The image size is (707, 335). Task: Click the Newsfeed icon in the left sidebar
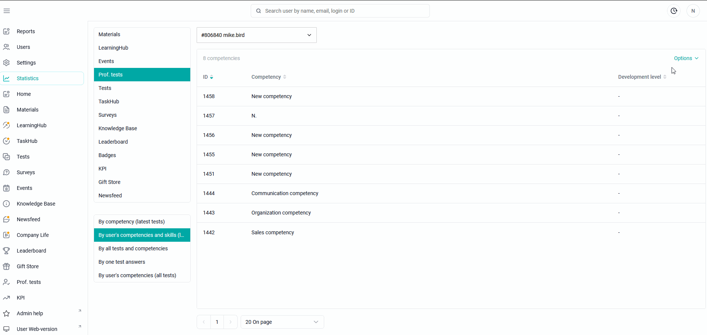tap(6, 219)
